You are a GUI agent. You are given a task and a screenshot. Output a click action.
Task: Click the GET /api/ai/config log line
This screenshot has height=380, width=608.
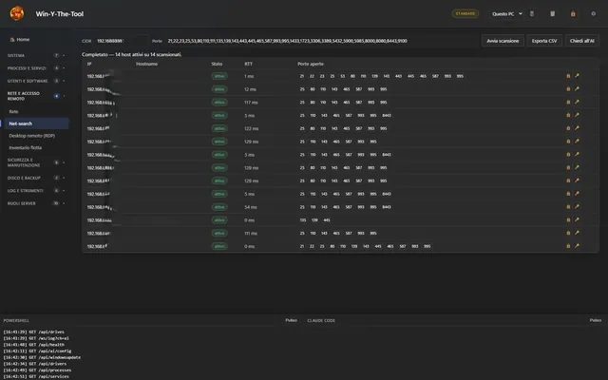(x=37, y=351)
